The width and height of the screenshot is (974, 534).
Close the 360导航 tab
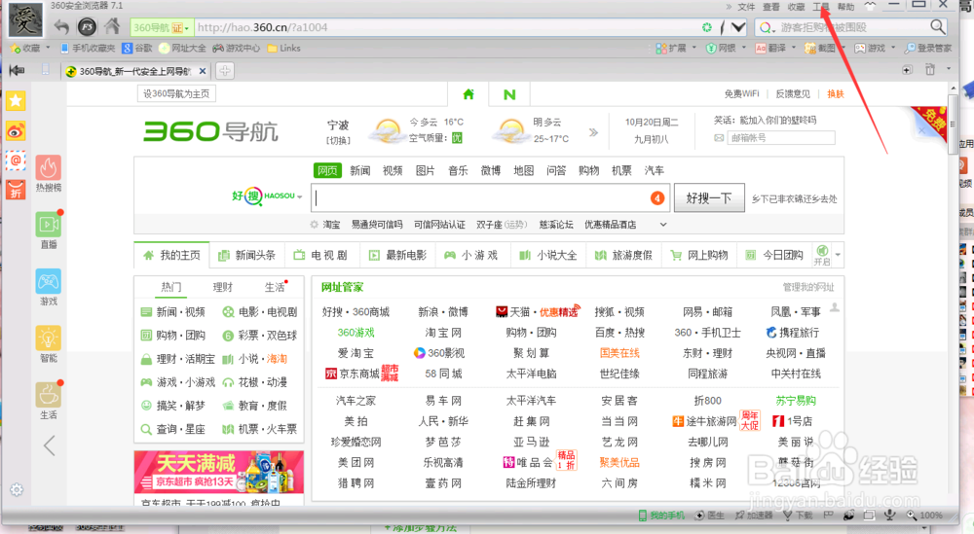203,71
